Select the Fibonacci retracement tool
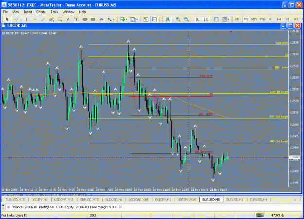The width and height of the screenshot is (304, 219). coord(60,19)
